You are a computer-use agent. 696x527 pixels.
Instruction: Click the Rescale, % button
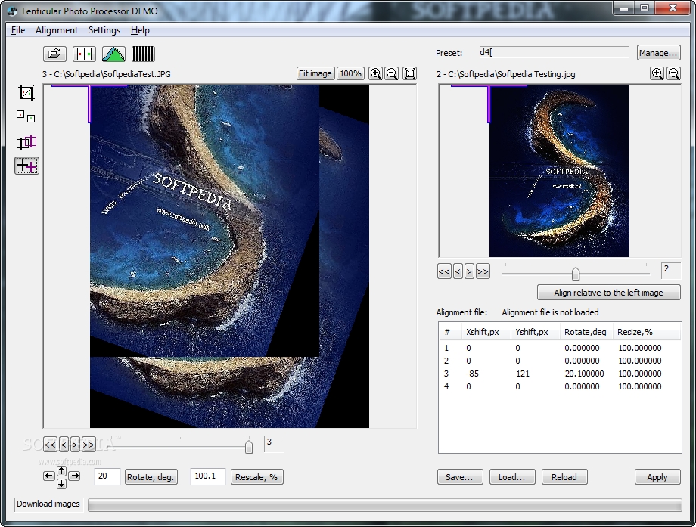[x=256, y=477]
